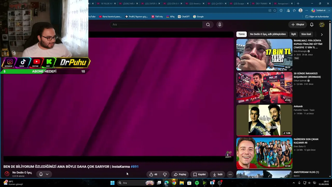Add this page to favorites star icon

pos(275,10)
